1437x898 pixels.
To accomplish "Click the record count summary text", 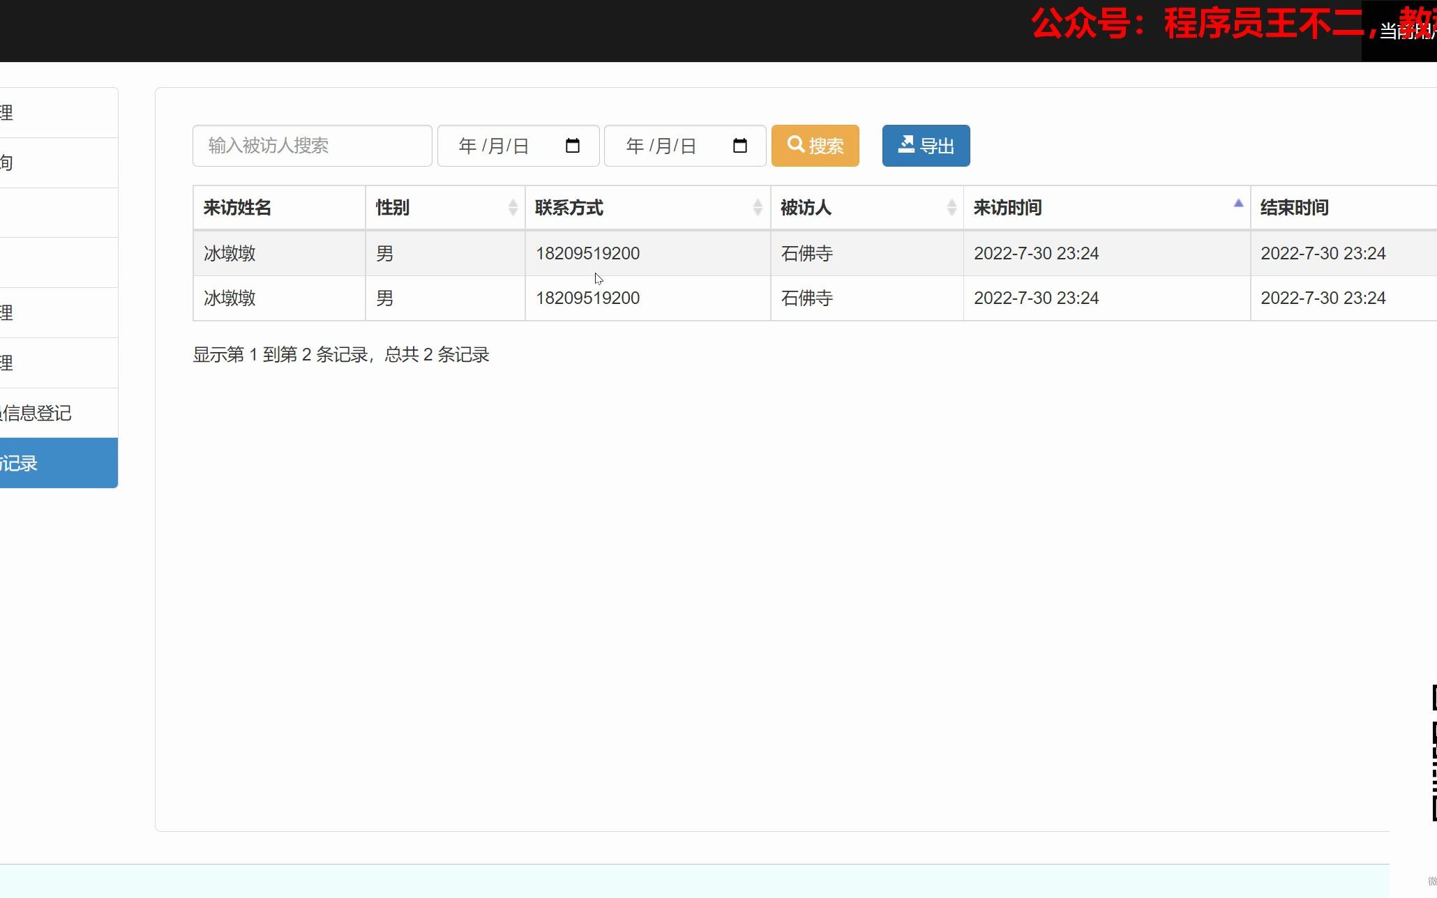I will (x=341, y=354).
